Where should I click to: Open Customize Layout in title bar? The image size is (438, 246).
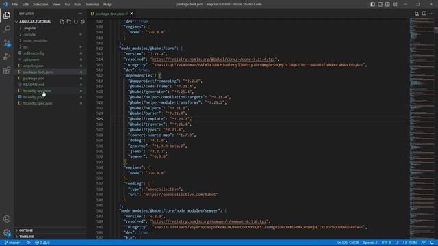click(395, 4)
